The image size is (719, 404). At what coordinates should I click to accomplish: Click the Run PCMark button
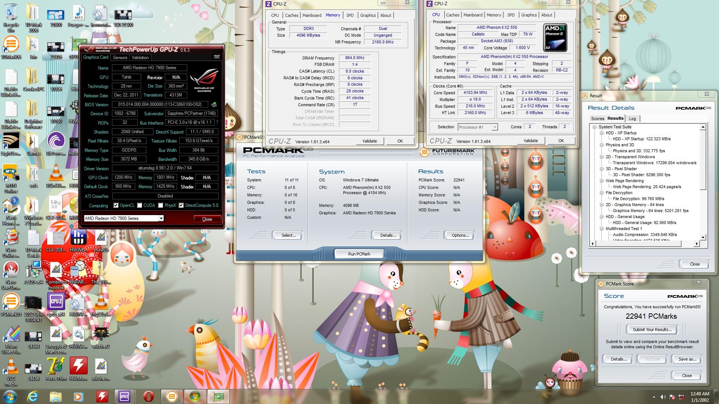coord(359,254)
